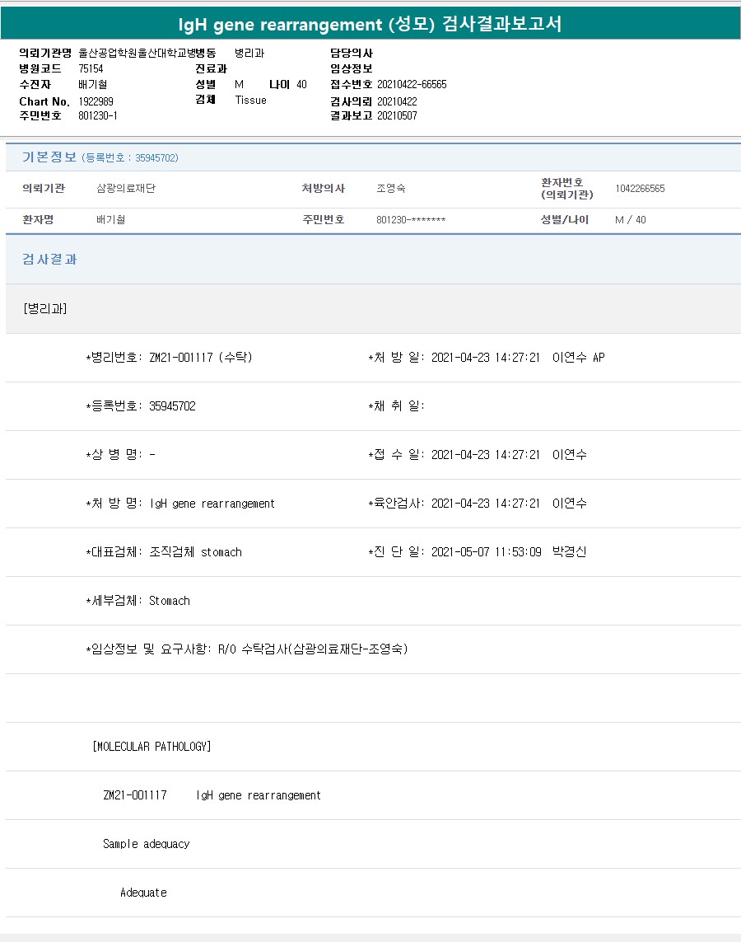Select the registration number (등록번호 : 35945702) beside 기본정보
This screenshot has width=741, height=942.
click(130, 158)
